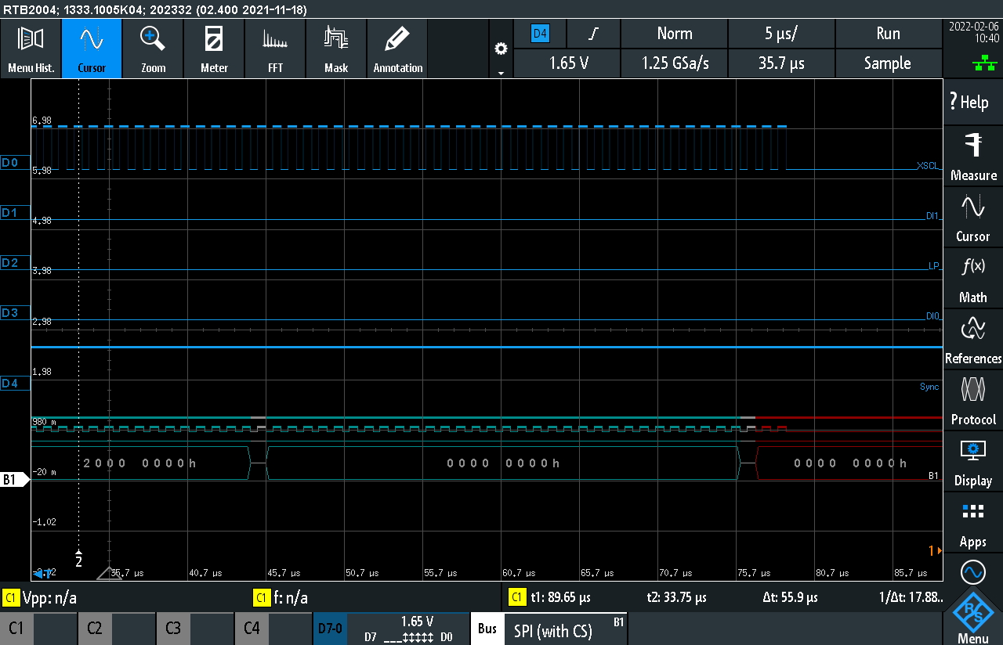Image resolution: width=1003 pixels, height=645 pixels.
Task: Edit the 1.65 V trigger level
Action: [567, 63]
